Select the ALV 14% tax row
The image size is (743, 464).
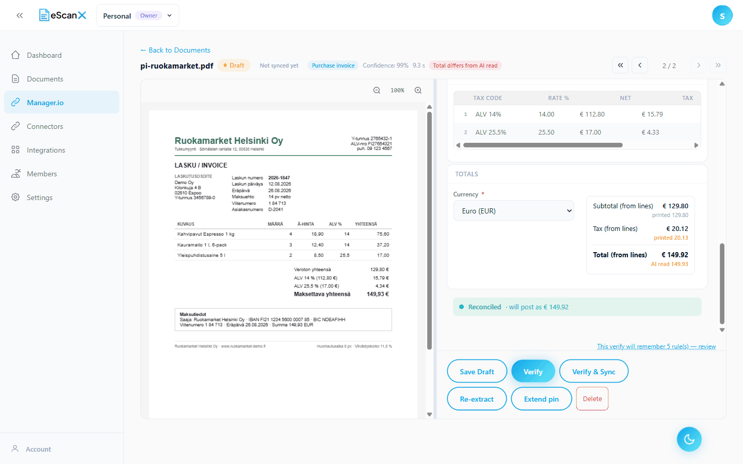point(577,114)
